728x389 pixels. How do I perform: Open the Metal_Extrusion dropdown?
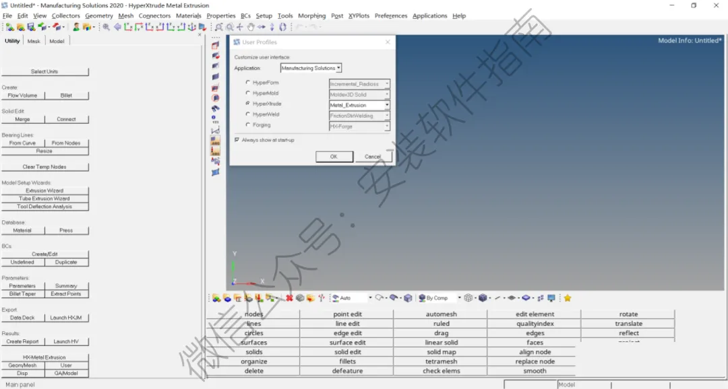coord(359,105)
